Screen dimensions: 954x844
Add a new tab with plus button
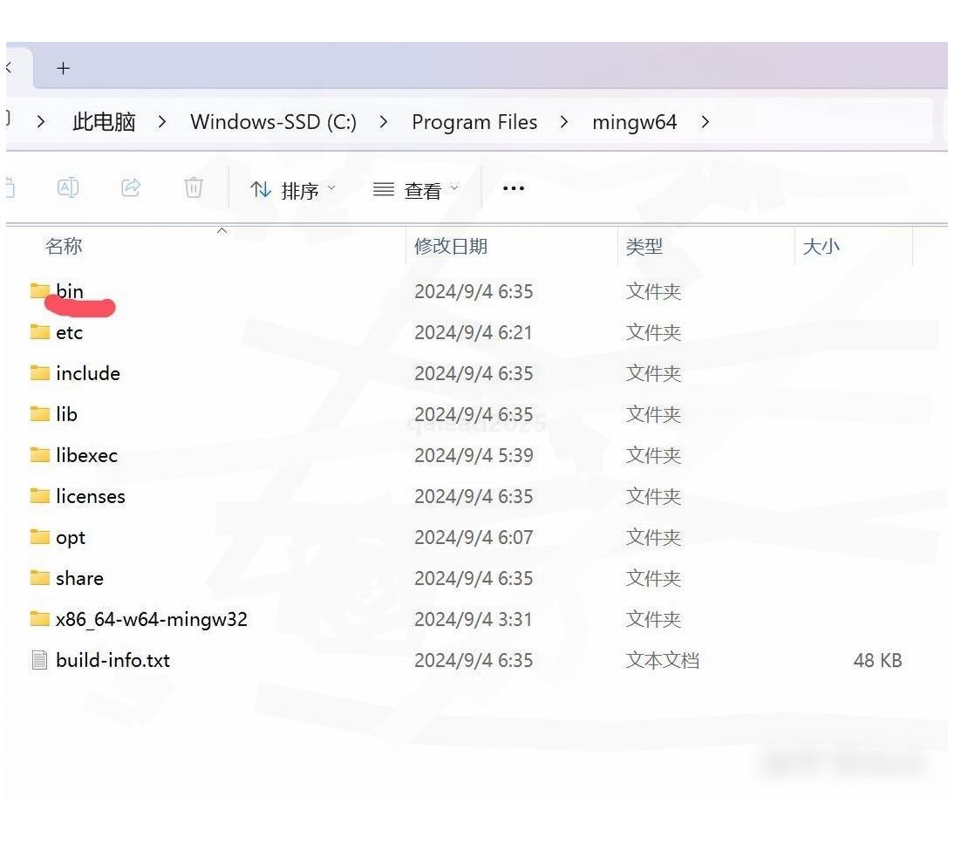tap(63, 68)
